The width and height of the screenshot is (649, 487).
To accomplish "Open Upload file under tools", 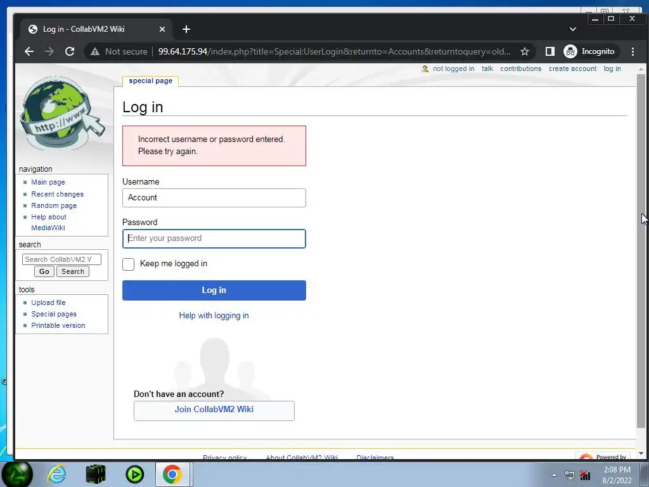I will 48,302.
